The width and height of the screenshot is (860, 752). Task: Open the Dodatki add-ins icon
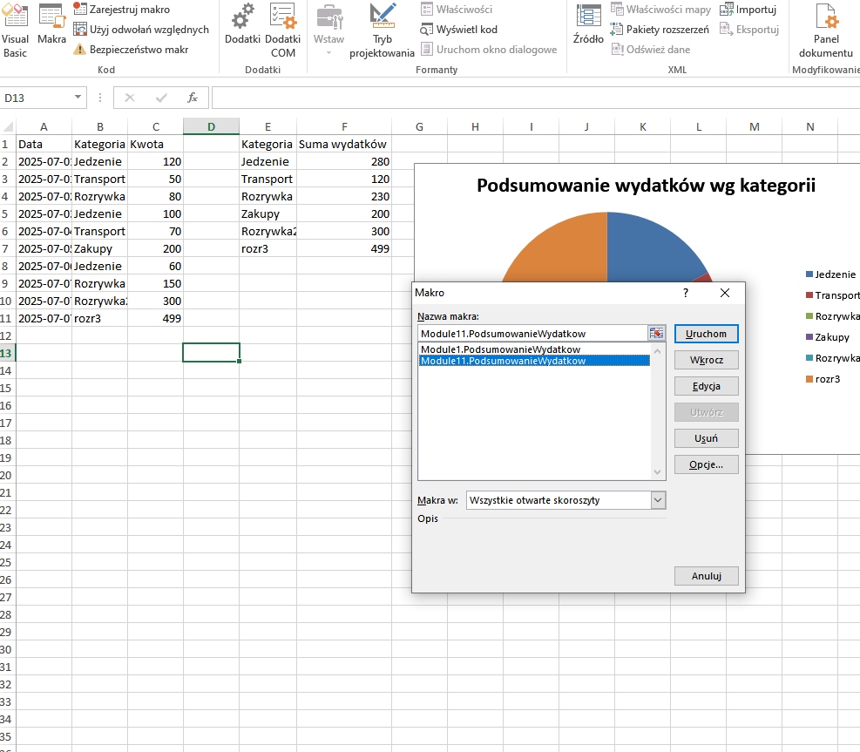point(242,30)
